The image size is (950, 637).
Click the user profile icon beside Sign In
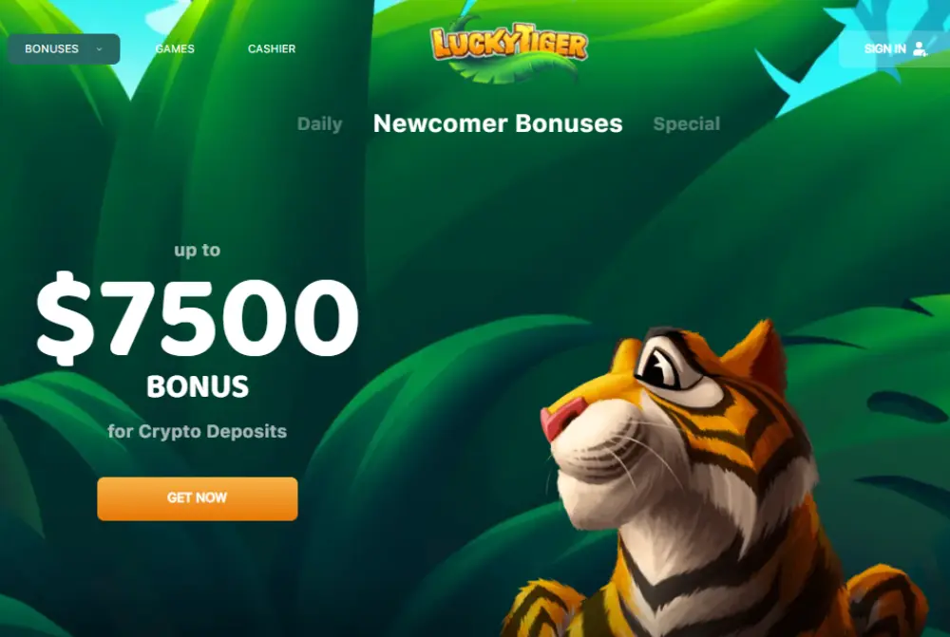(920, 49)
